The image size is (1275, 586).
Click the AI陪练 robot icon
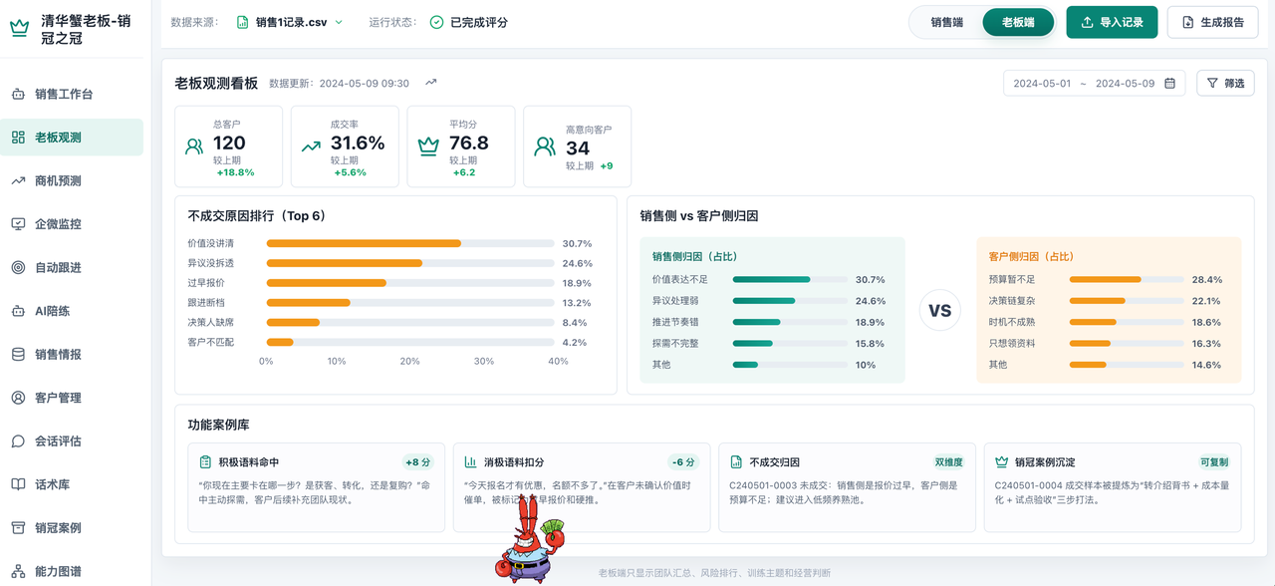point(18,311)
